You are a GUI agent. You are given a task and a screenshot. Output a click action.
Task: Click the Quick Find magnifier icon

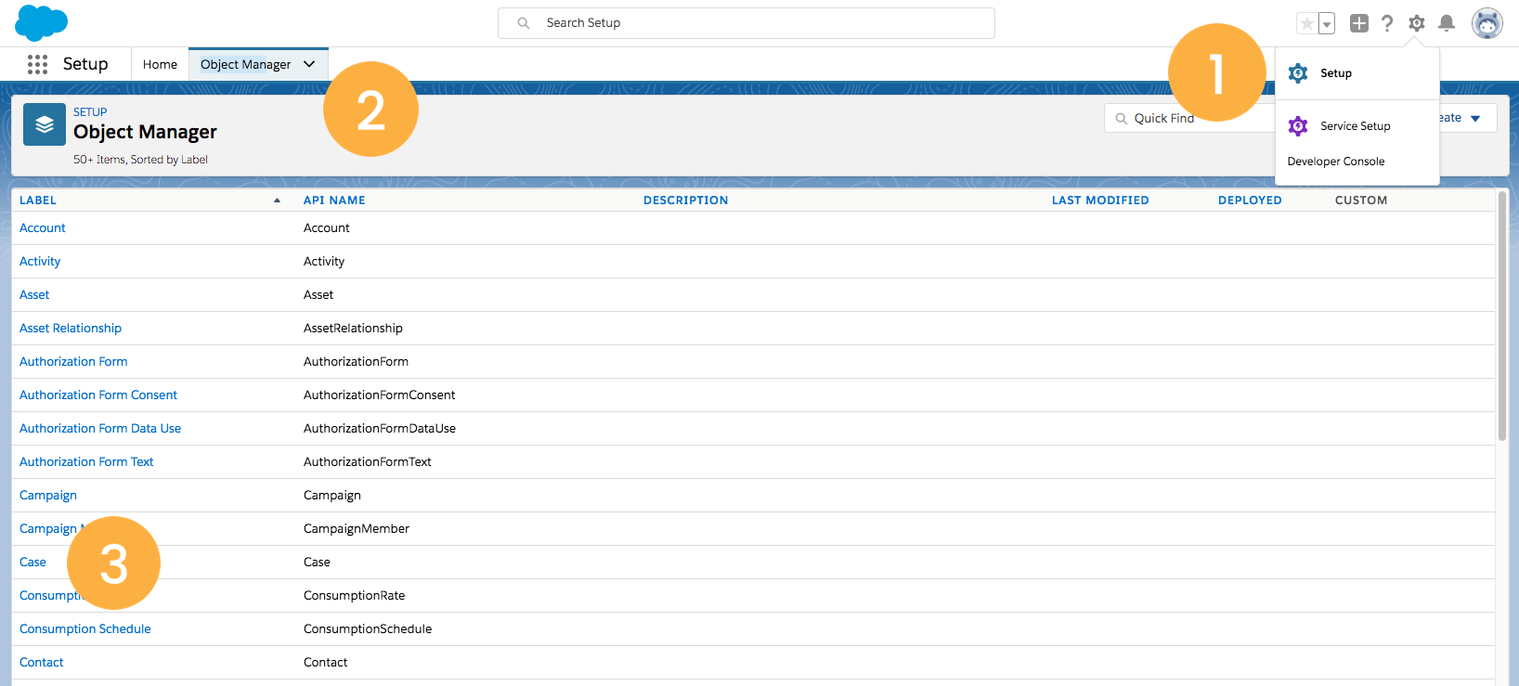pyautogui.click(x=1122, y=119)
